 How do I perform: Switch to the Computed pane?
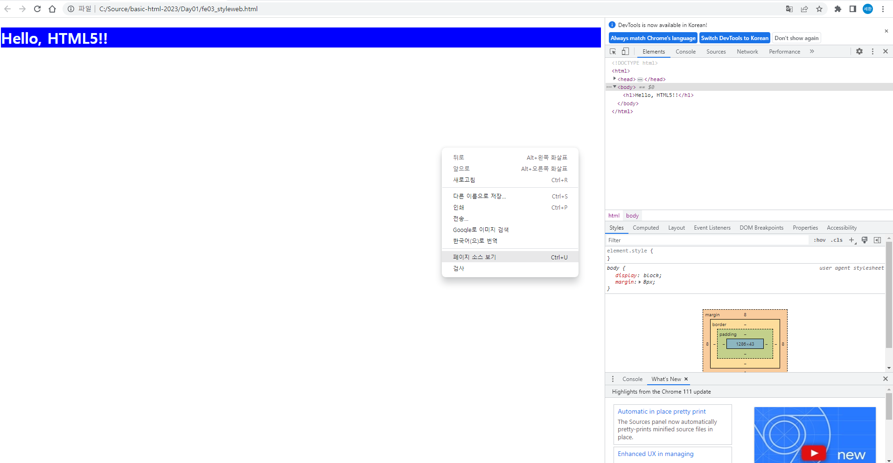[646, 228]
